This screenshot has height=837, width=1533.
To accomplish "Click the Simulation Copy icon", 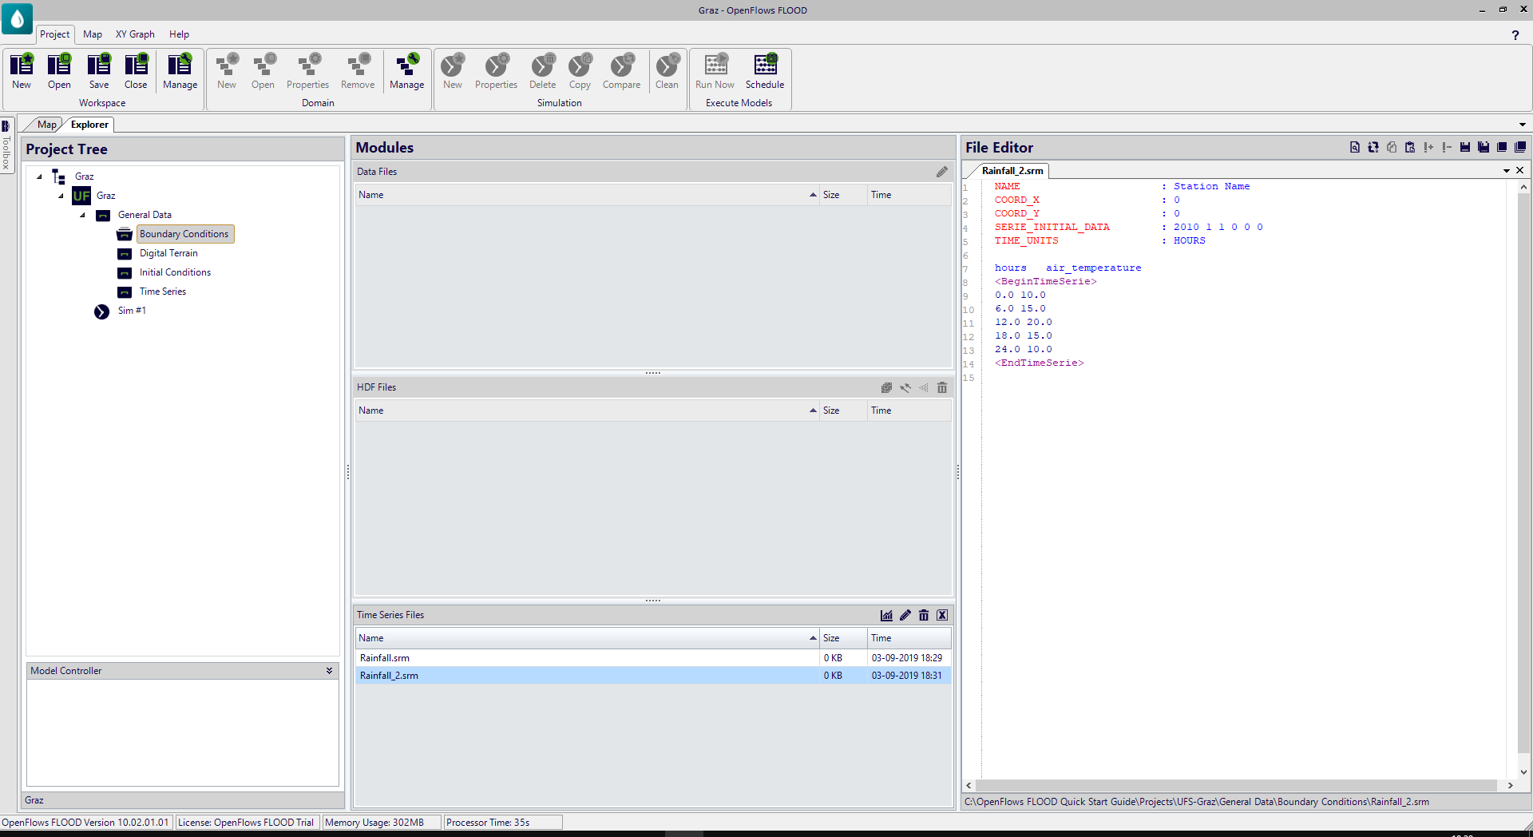I will coord(580,71).
